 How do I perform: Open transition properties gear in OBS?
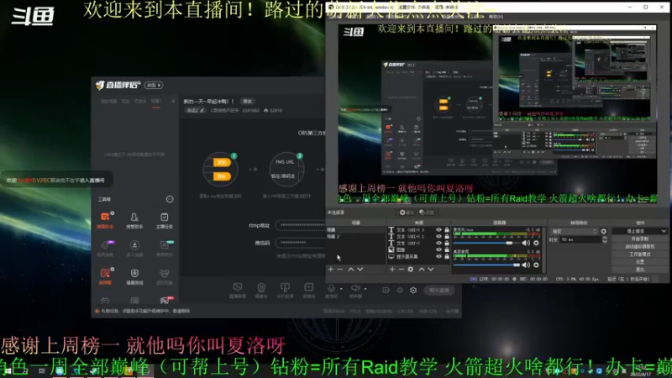603,232
